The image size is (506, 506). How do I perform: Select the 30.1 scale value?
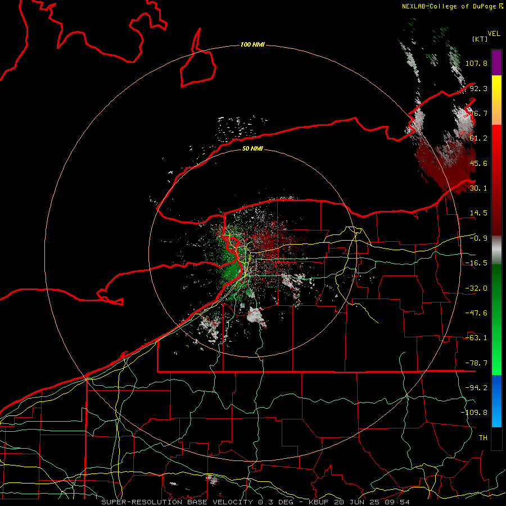[x=478, y=188]
